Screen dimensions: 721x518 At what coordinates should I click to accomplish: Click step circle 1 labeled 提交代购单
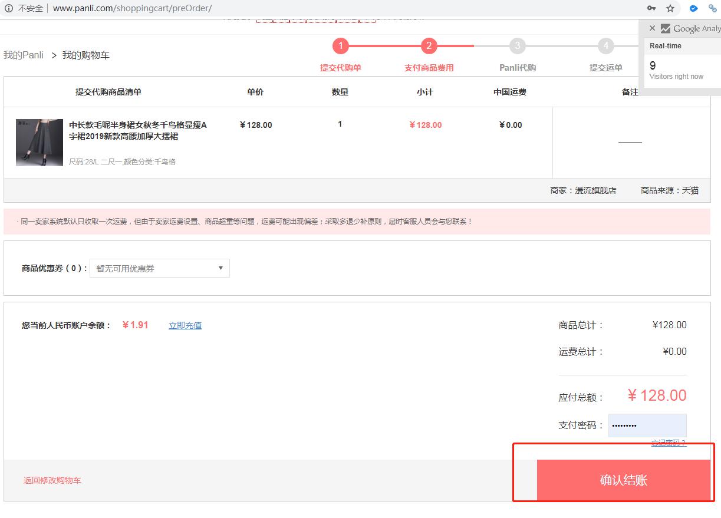pos(341,46)
